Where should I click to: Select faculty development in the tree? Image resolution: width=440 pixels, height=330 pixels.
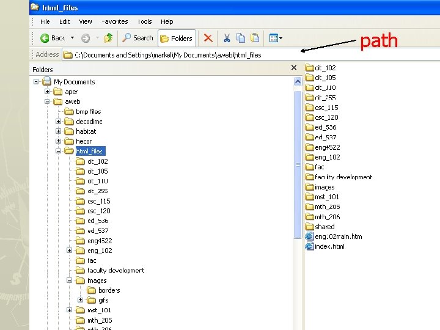pos(116,271)
